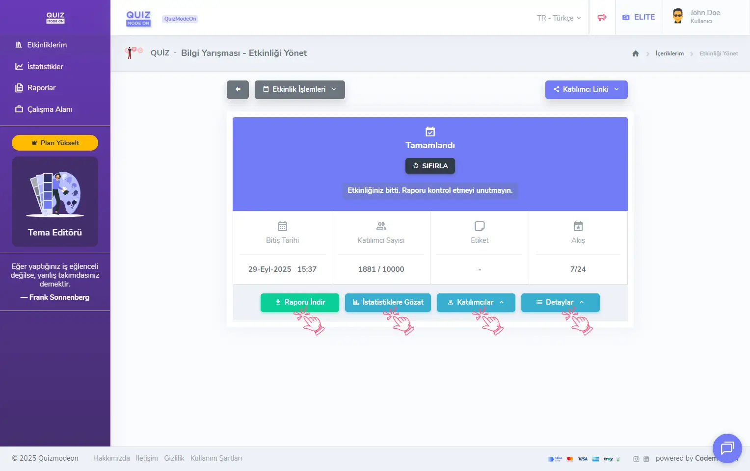Click the Plan Yükselt upgrade button
This screenshot has height=471, width=750.
[55, 143]
